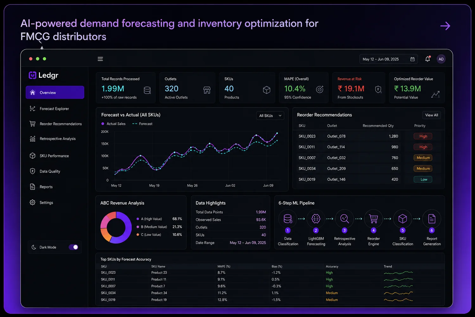The image size is (475, 317).
Task: Click the High priority badge for SKU_0011
Action: tap(423, 147)
